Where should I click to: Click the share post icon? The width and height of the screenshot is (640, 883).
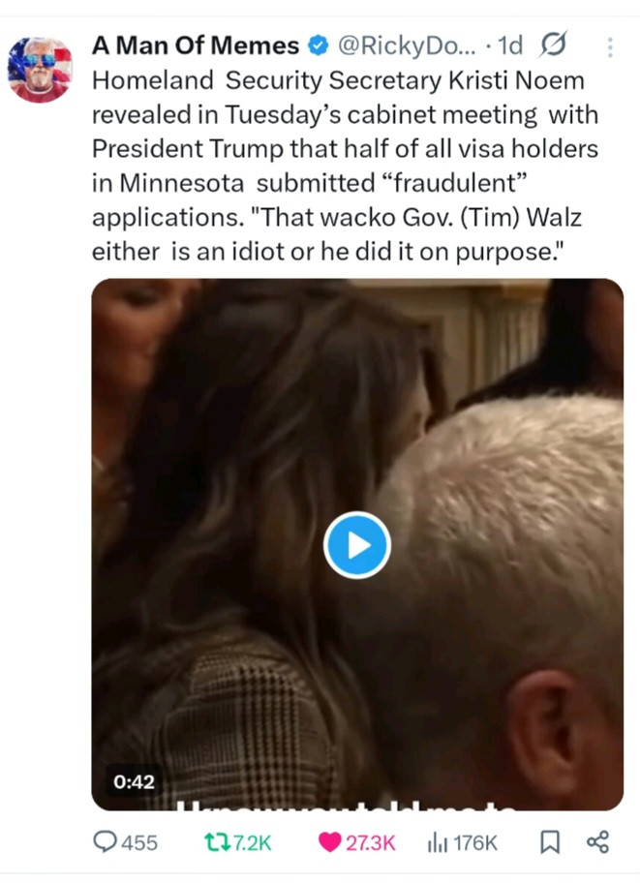pyautogui.click(x=597, y=842)
